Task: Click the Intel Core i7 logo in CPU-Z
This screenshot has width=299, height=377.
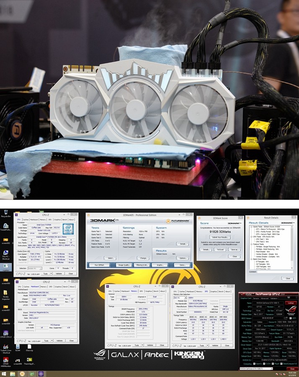Action: coord(68,229)
